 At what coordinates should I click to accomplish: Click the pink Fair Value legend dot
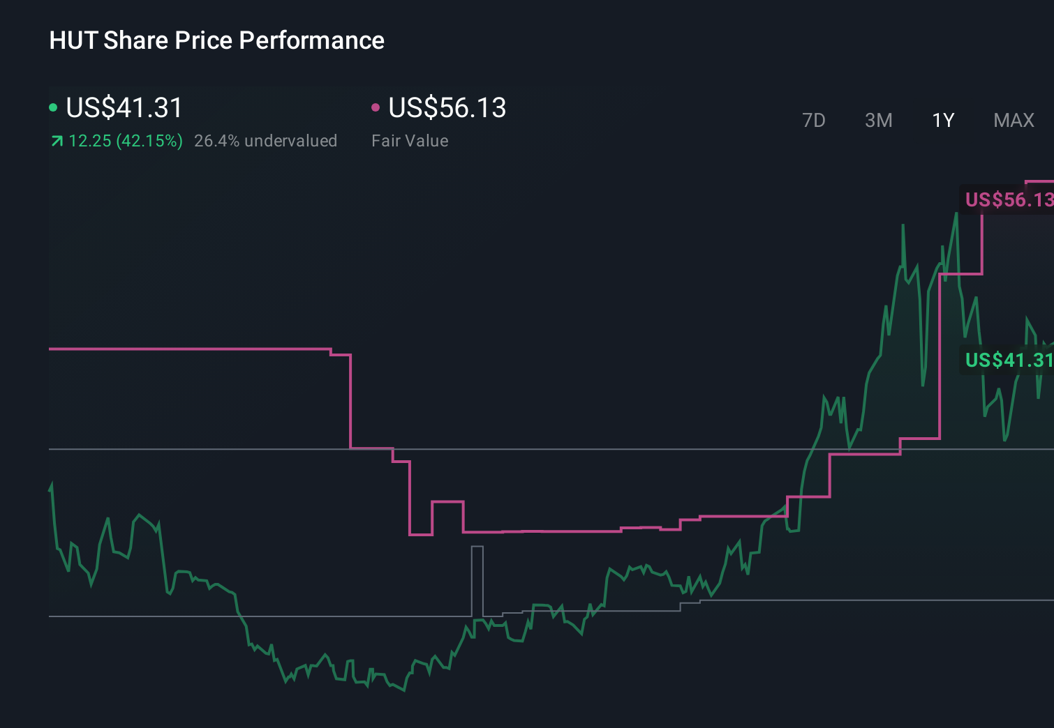(376, 107)
